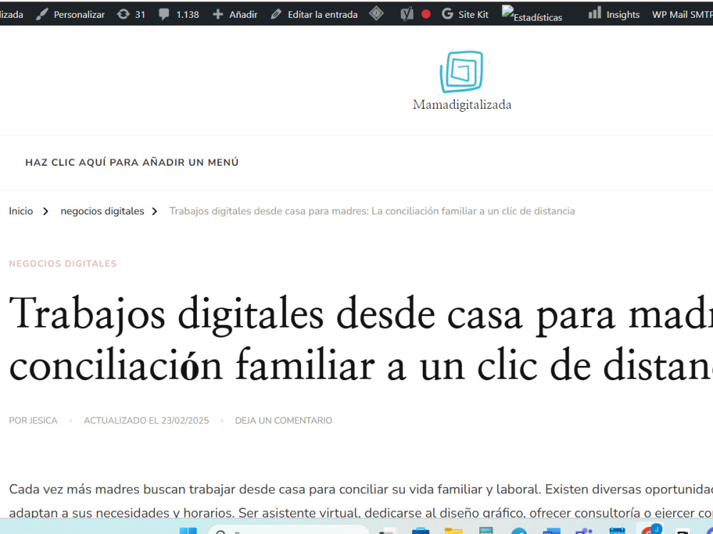Go to Inicio in the breadcrumb

(x=21, y=211)
